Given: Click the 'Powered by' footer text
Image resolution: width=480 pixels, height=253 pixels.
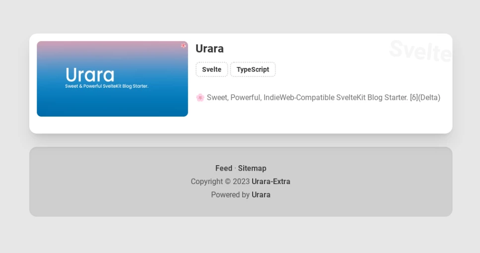Looking at the screenshot, I should coord(230,195).
